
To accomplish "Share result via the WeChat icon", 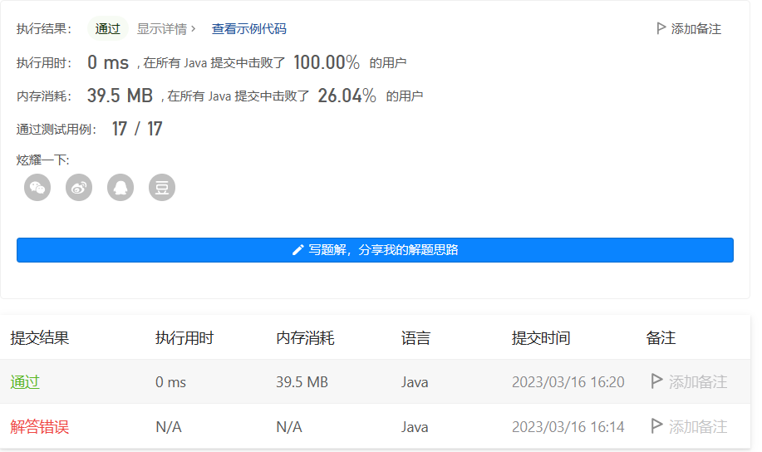I will (37, 187).
